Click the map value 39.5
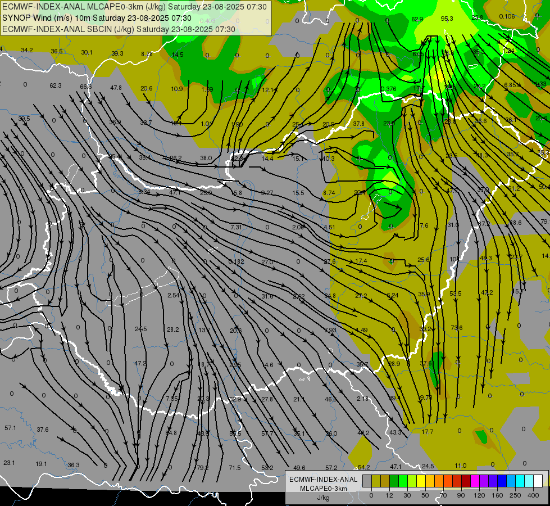 point(24,119)
